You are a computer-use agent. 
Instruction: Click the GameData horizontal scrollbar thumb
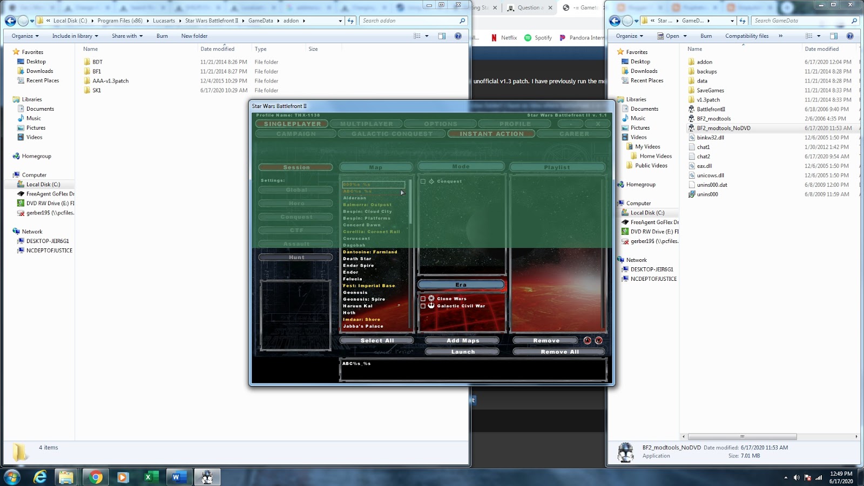742,436
